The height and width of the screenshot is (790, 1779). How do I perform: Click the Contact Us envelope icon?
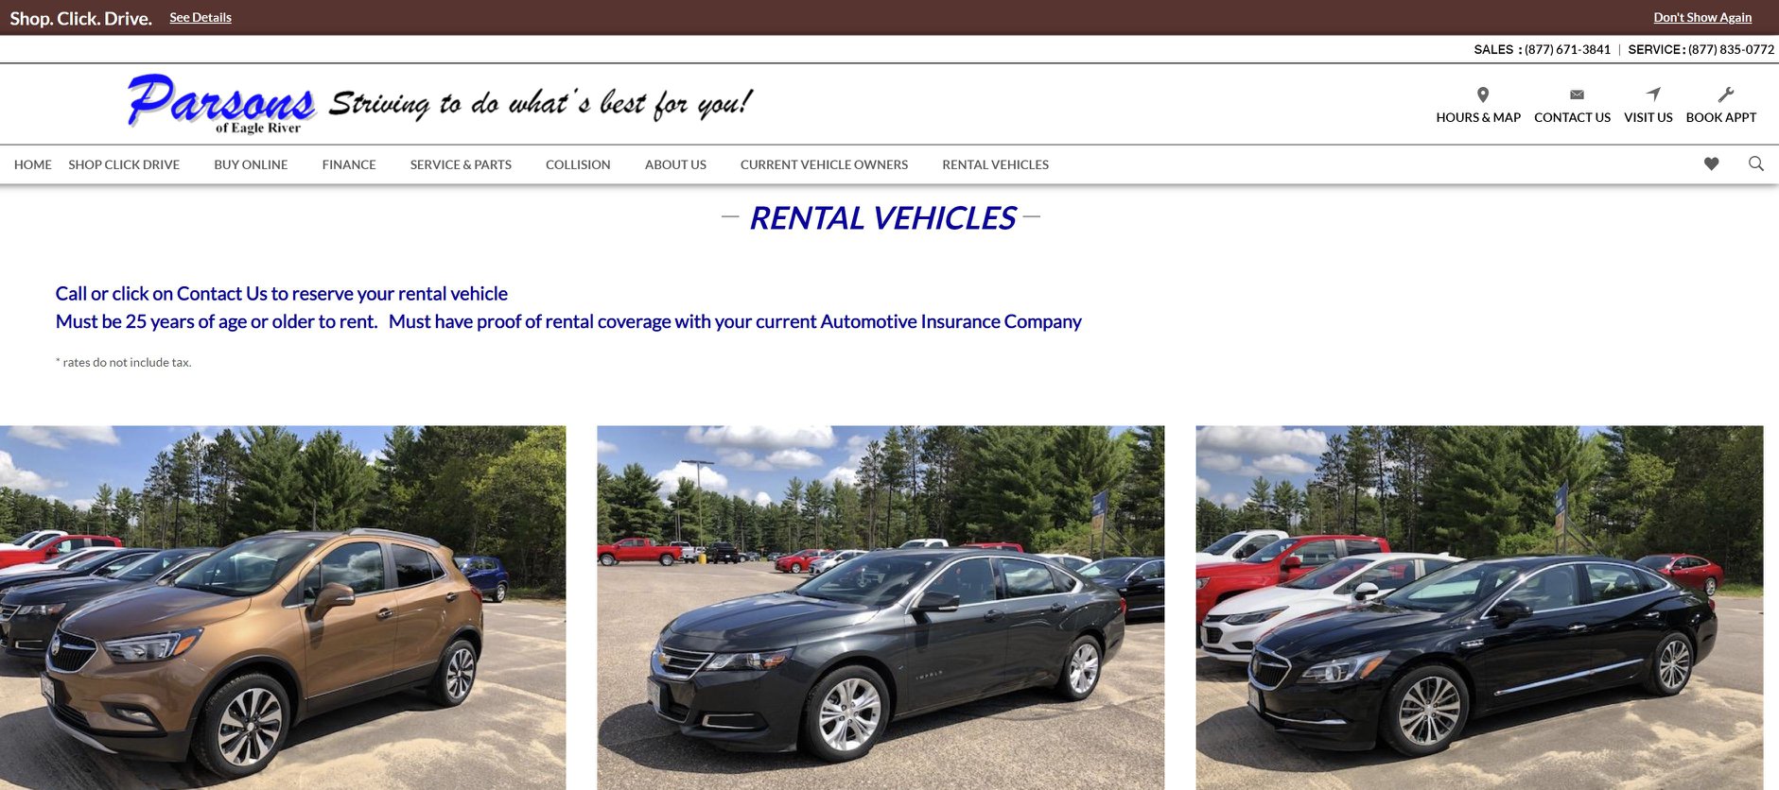[x=1577, y=94]
